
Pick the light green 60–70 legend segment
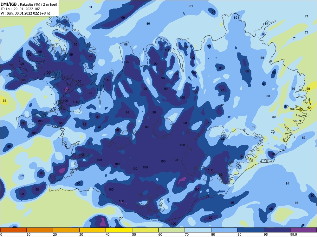click(x=171, y=230)
